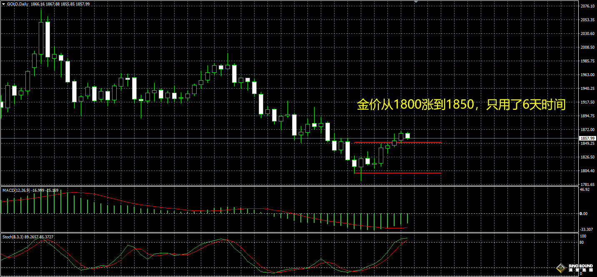Click the MACD scale value -33.307

[x=587, y=230]
